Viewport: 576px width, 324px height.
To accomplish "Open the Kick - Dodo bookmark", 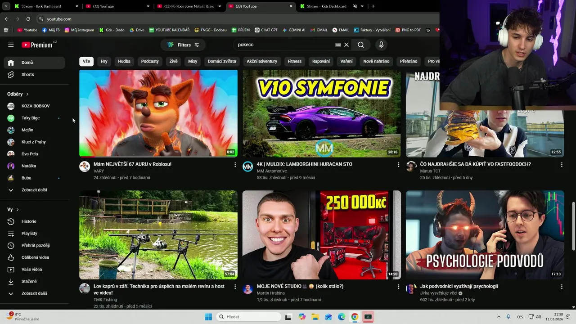I will click(111, 30).
